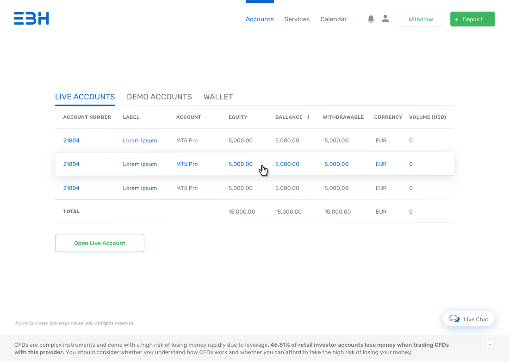Screen dimensions: 509x362
Task: Open the Accounts navigation item
Action: click(260, 19)
